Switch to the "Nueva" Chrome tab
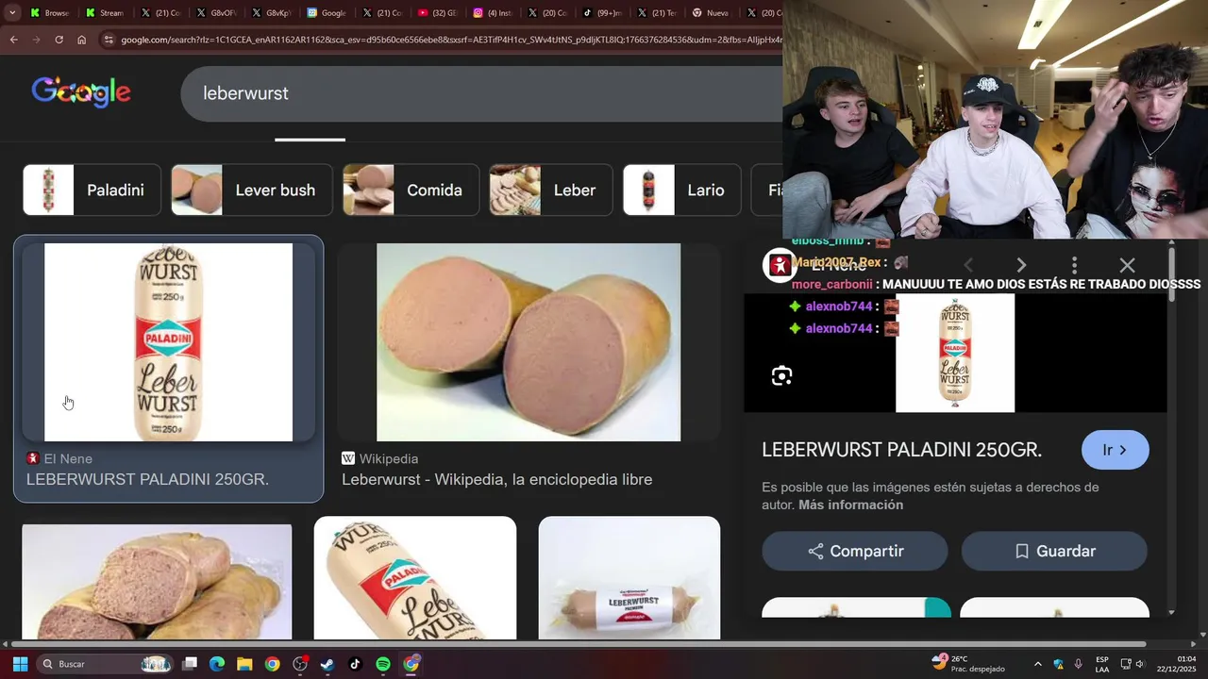 (713, 13)
